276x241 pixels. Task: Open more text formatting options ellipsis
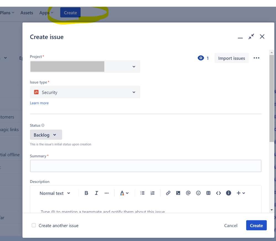point(106,193)
